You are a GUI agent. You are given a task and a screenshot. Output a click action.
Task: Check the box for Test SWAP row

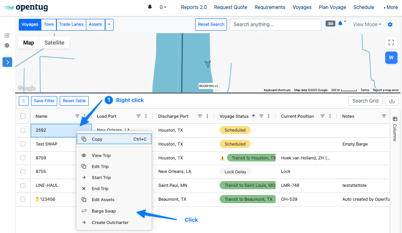(x=23, y=144)
